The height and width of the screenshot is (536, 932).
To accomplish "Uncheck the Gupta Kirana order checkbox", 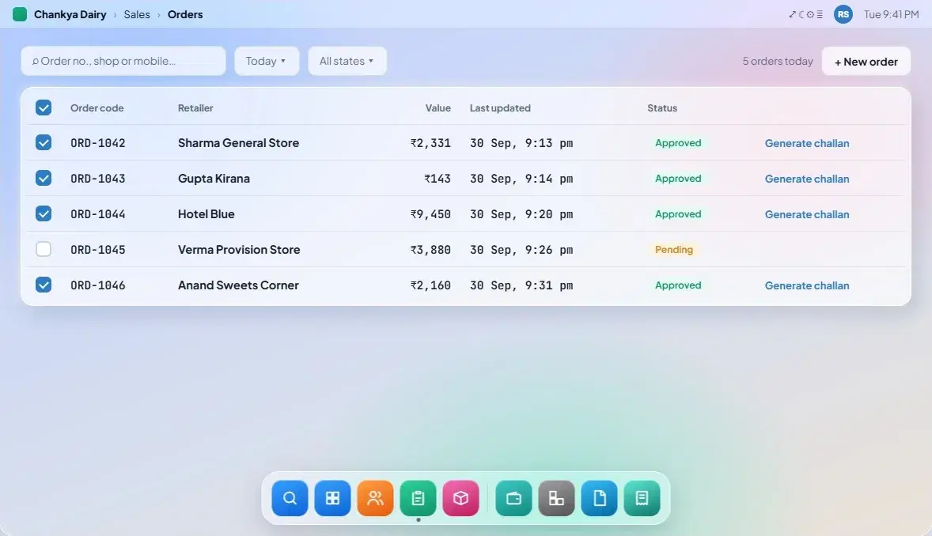I will click(x=44, y=178).
